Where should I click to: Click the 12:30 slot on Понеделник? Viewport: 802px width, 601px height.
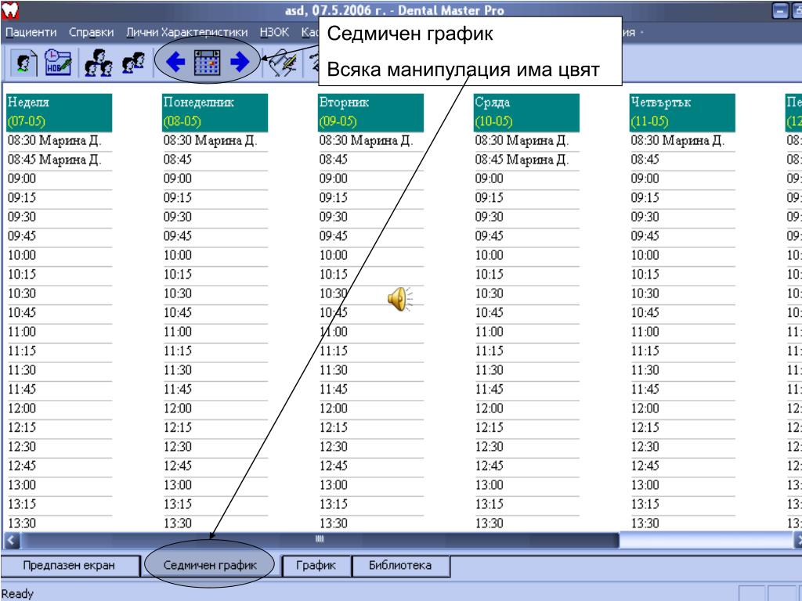click(215, 447)
